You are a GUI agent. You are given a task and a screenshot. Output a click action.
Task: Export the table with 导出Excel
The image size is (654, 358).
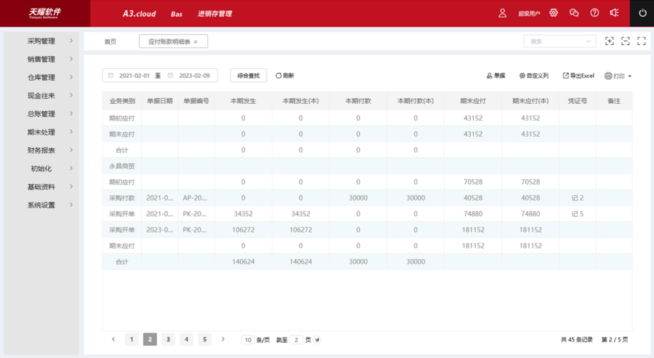[578, 76]
